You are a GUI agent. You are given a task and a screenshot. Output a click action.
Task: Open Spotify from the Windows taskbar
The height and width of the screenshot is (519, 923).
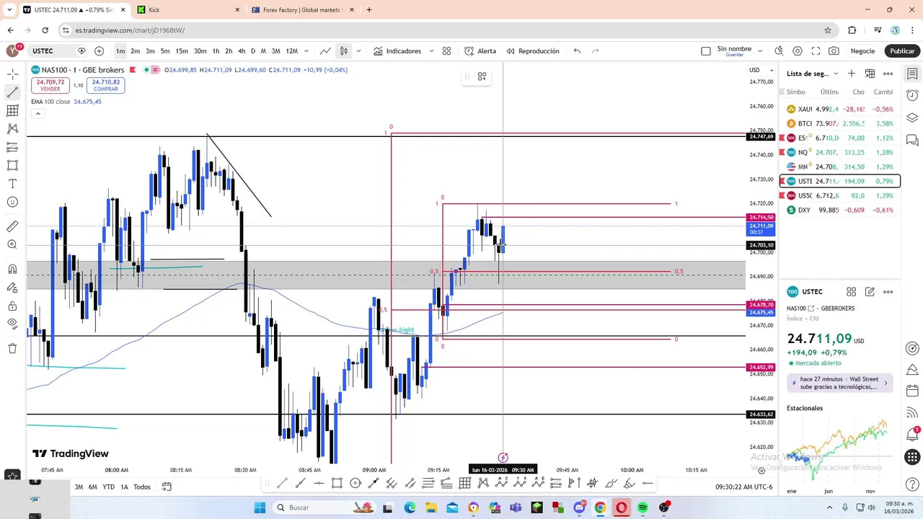642,507
